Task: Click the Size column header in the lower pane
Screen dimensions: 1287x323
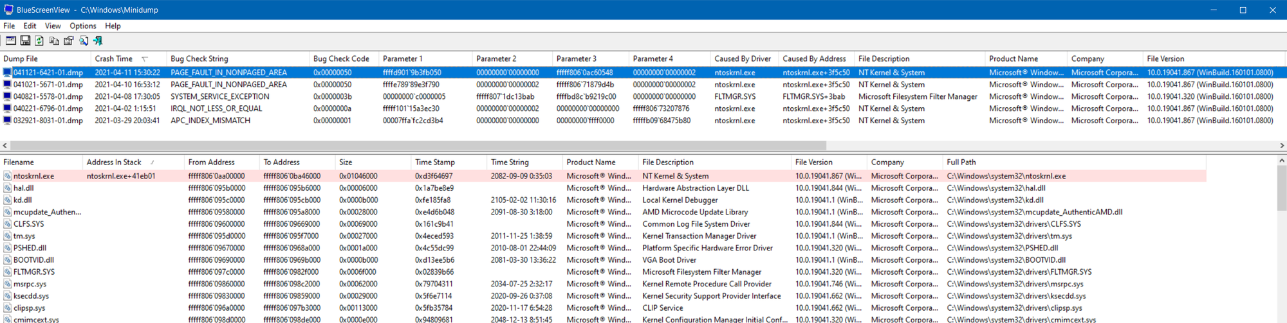Action: click(373, 162)
